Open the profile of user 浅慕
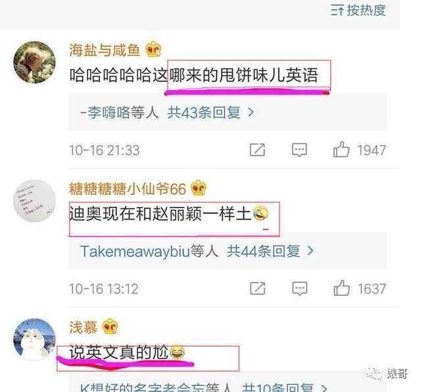Screen dimensions: 421x392 point(84,327)
